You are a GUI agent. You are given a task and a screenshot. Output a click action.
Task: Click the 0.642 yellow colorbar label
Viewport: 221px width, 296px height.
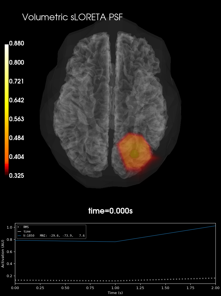(17, 100)
